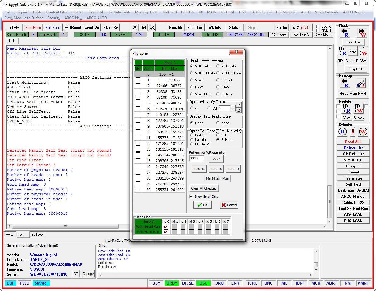Uncheck the Show Error Only checkbox

click(191, 197)
